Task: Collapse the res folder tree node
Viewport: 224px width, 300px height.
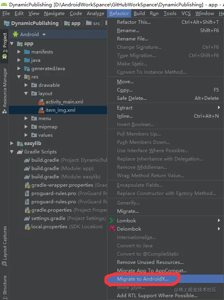Action: pyautogui.click(x=19, y=77)
